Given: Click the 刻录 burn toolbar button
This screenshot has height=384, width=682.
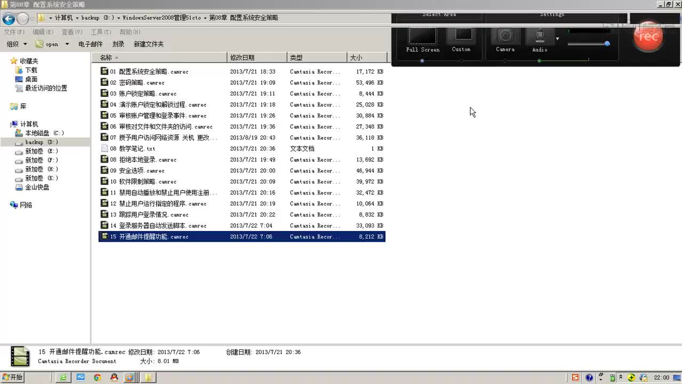Looking at the screenshot, I should pos(118,44).
